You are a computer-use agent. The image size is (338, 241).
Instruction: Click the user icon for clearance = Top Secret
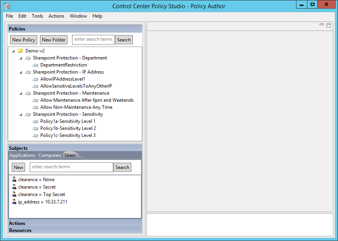(x=14, y=194)
